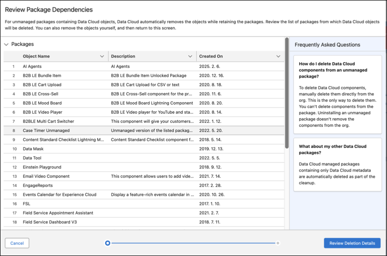Click the Frequently Asked Questions heading

click(x=327, y=45)
